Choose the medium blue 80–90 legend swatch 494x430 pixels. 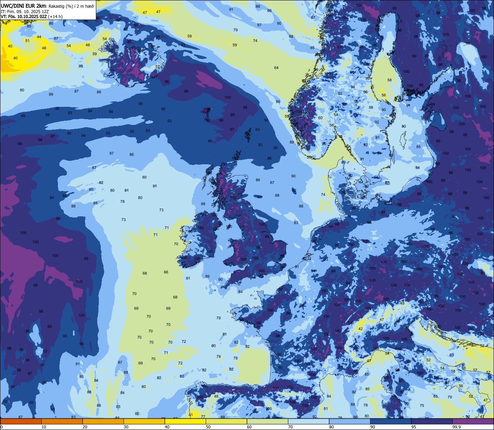click(350, 421)
